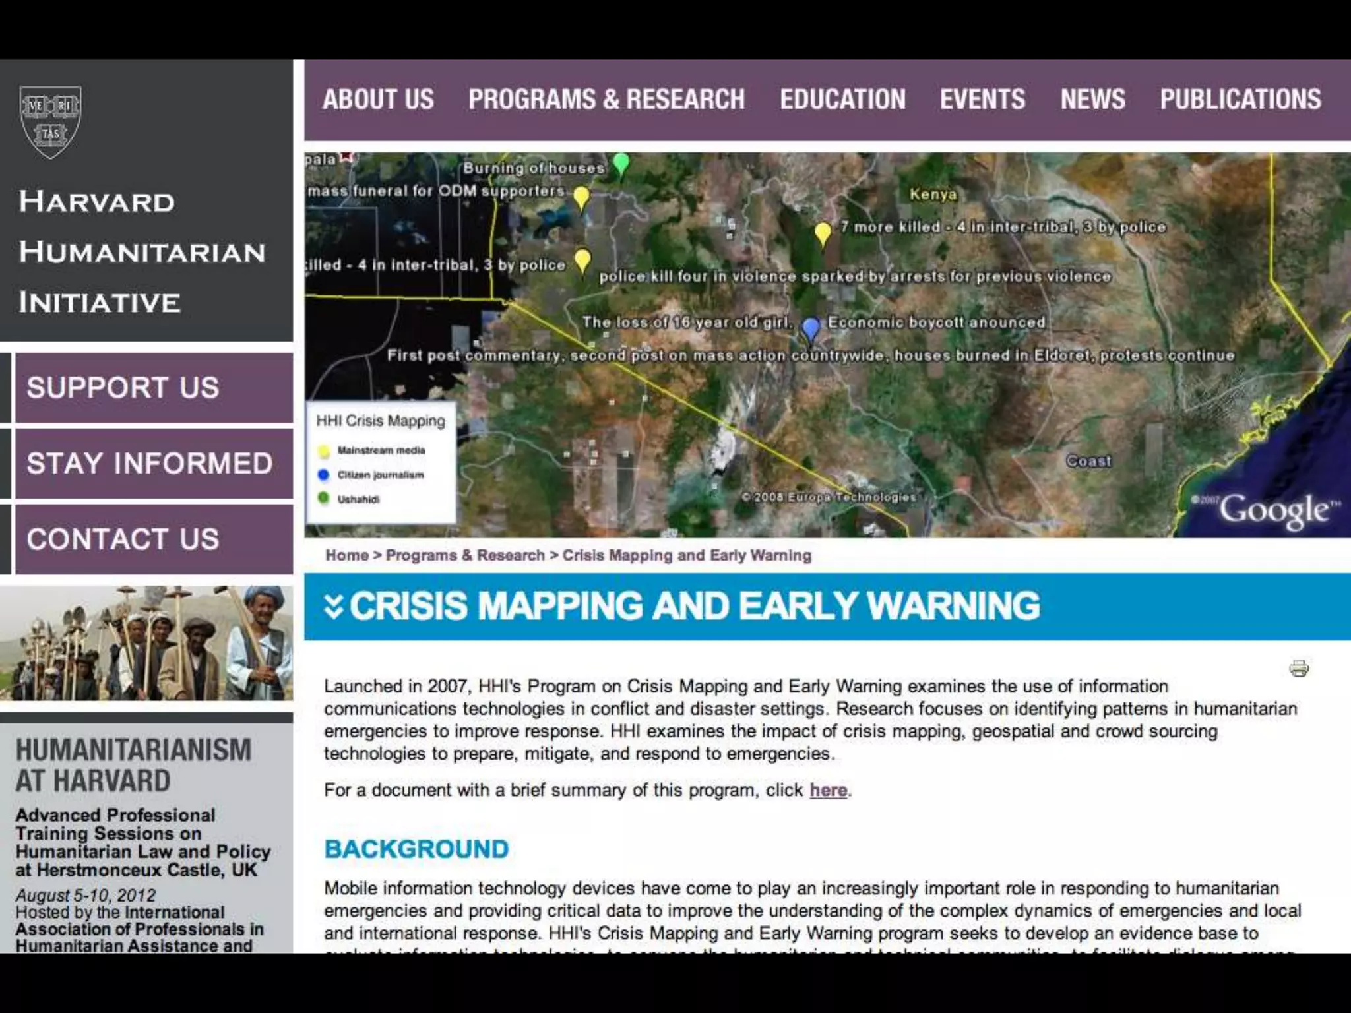Click the Google logo on map
The image size is (1351, 1013).
(x=1273, y=510)
